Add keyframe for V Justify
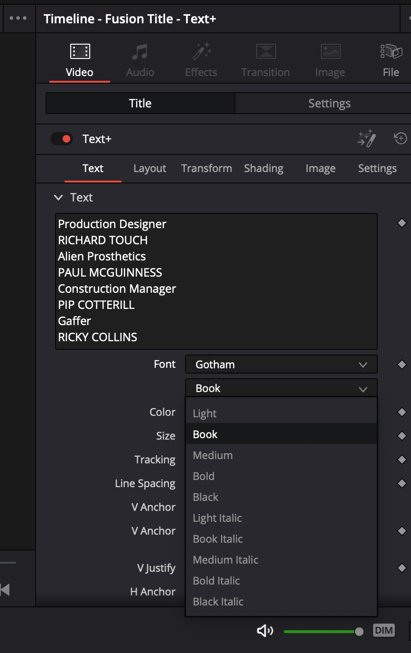Viewport: 411px width, 653px height. point(402,568)
